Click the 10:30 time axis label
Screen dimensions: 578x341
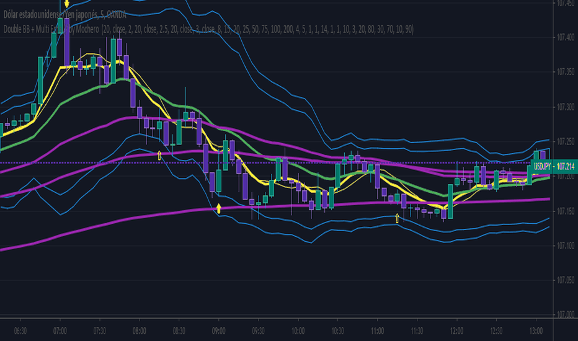coord(337,330)
